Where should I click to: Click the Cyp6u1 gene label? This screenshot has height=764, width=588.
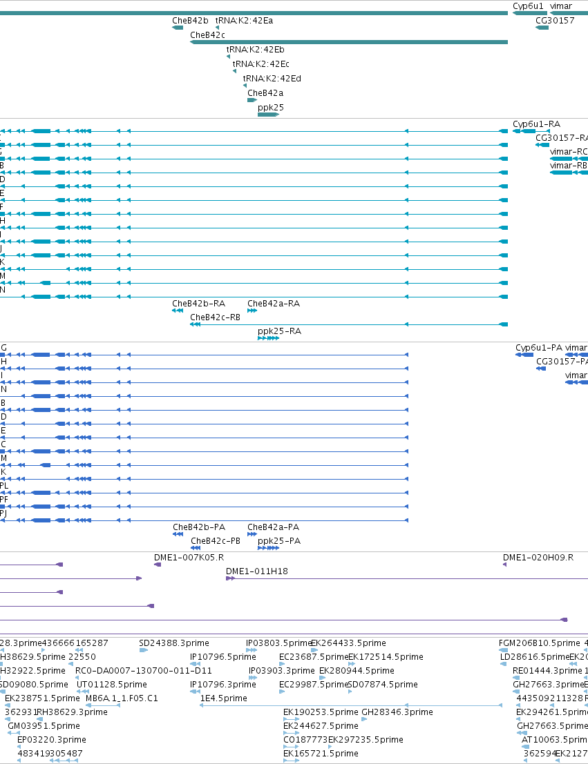coord(528,6)
